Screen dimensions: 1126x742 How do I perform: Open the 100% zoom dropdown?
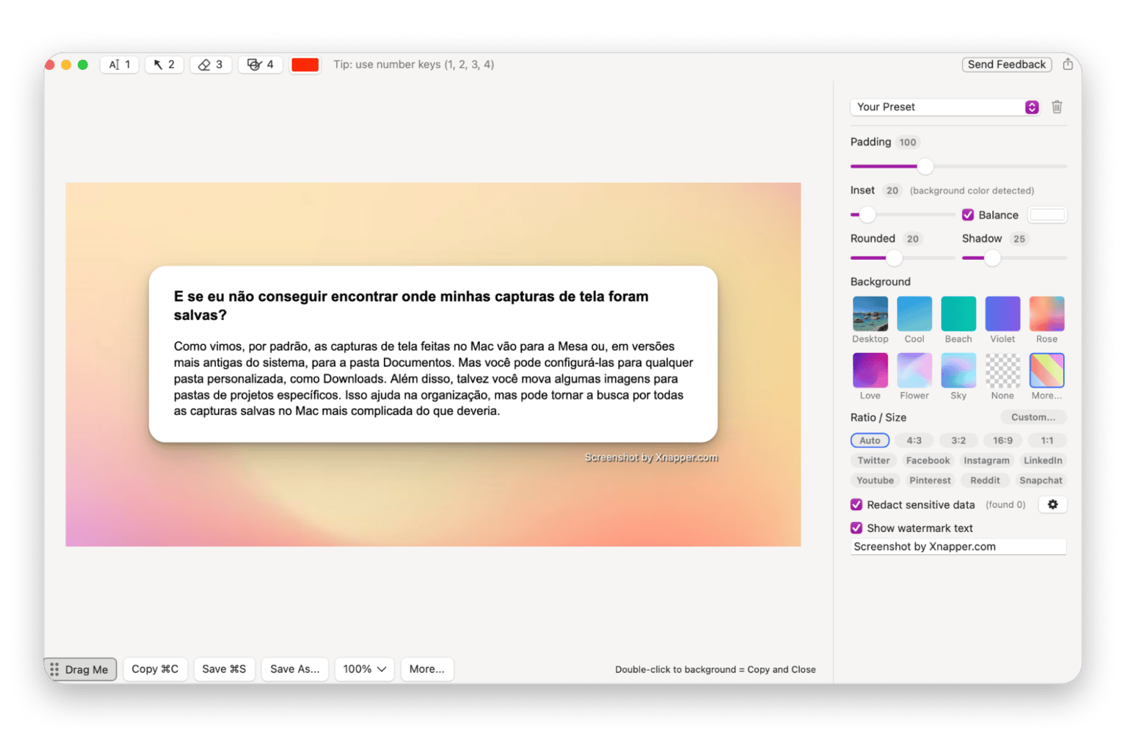[365, 669]
